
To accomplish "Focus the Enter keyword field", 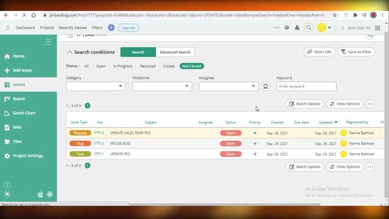I will pos(306,86).
